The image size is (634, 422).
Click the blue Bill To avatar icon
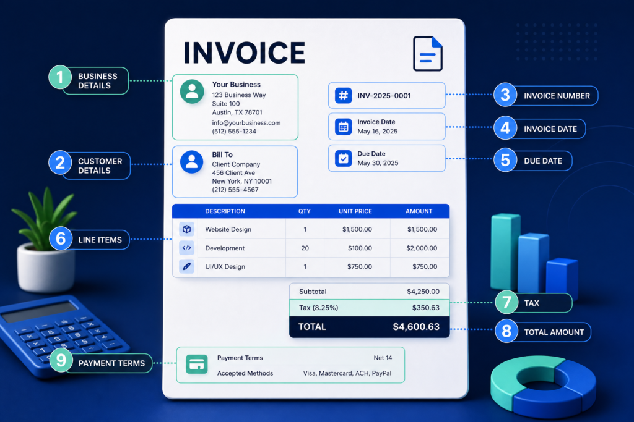click(192, 162)
